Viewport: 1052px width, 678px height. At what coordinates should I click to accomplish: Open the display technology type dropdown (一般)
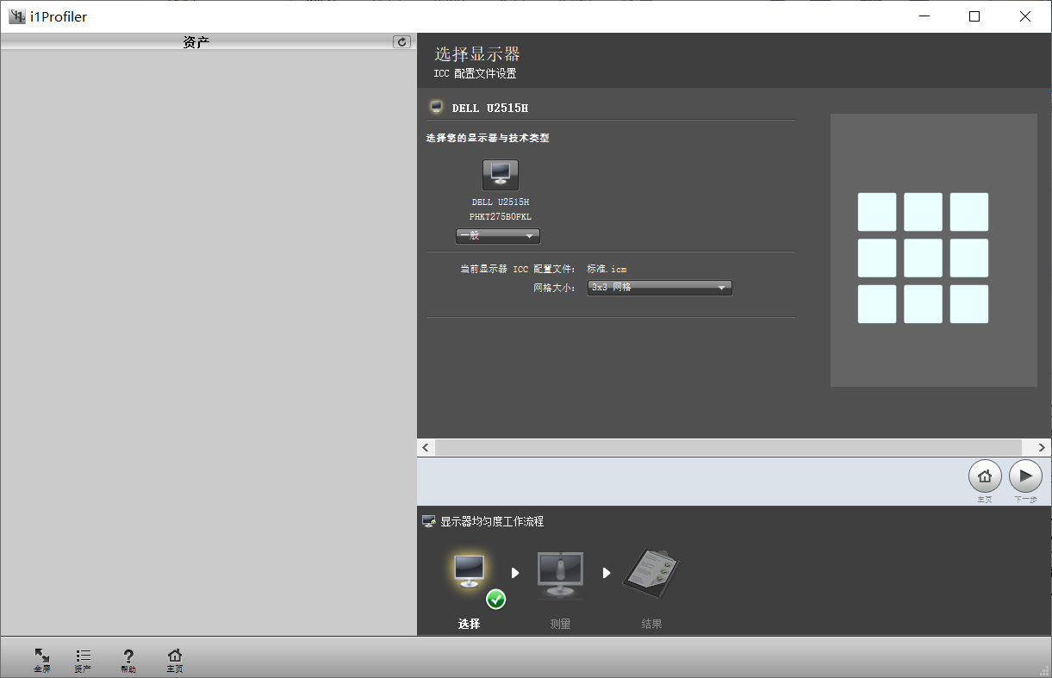click(497, 236)
